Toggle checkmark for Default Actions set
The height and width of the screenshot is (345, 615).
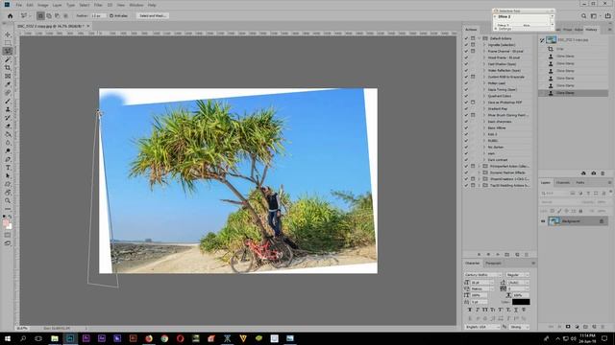466,38
